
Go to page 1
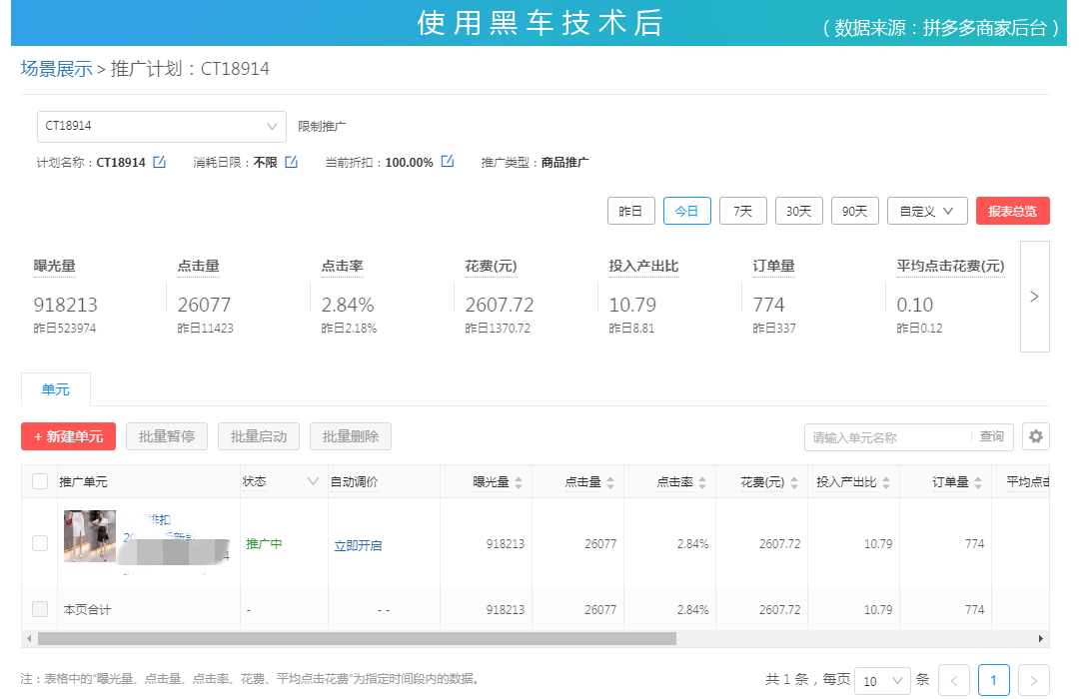point(993,680)
